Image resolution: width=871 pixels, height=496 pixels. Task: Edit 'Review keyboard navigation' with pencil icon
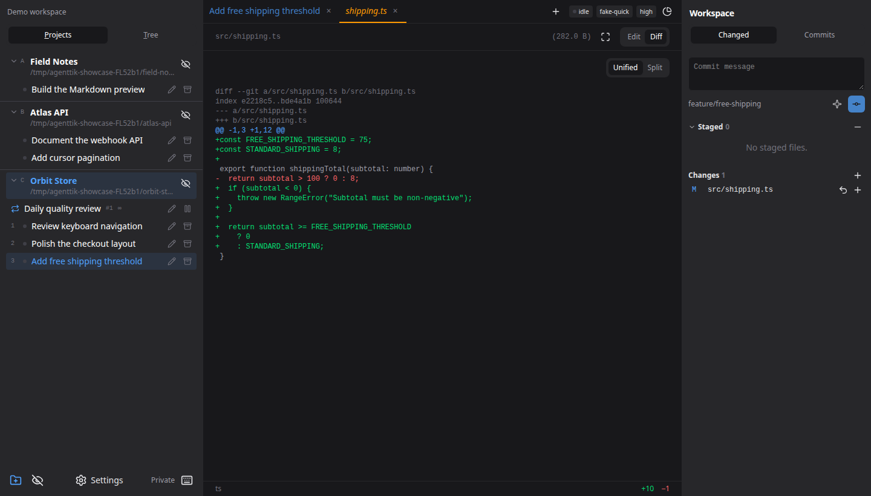[172, 226]
